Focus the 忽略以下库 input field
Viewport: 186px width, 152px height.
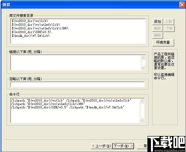77,84
